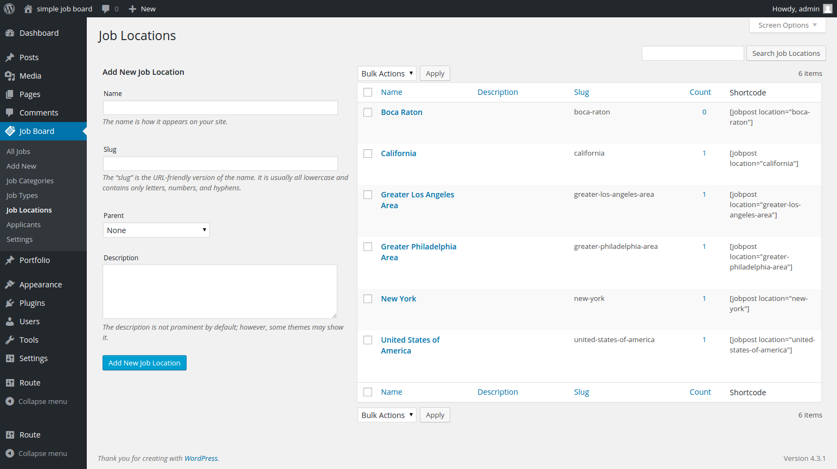Click the Tools wrench icon
The width and height of the screenshot is (837, 469).
click(10, 340)
